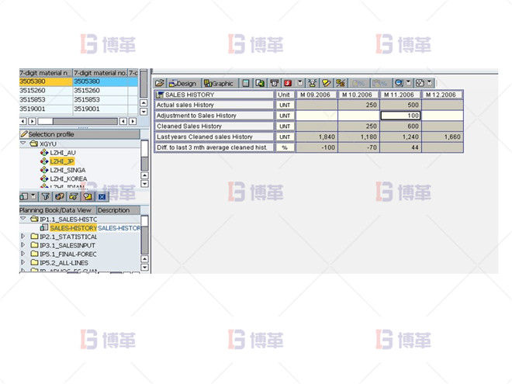512x384 pixels.
Task: Click the pencil icon beside Selection profile
Action: (23, 134)
